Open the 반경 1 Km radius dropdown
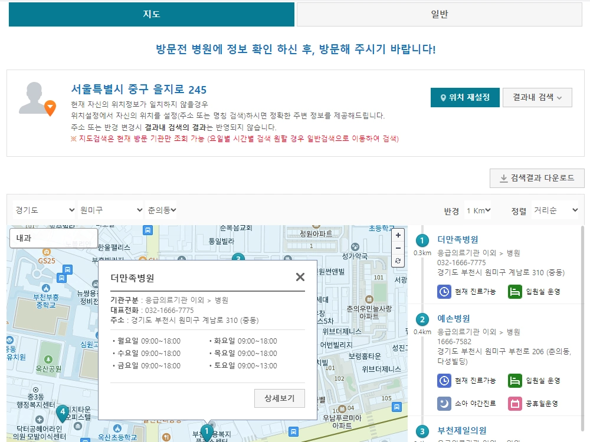This screenshot has width=590, height=442. (478, 210)
